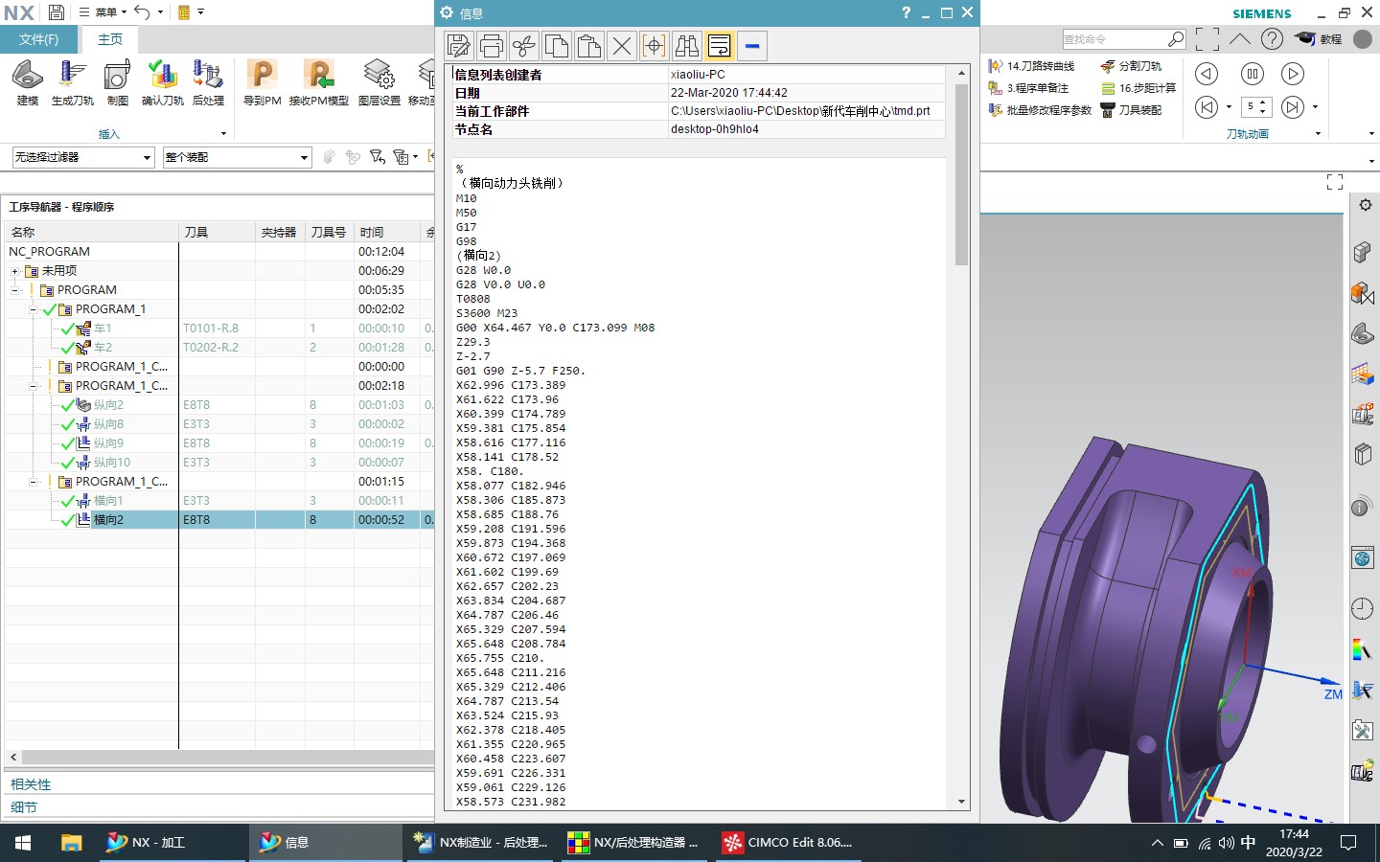
Task: Toggle word wrap icon in Information window
Action: 720,46
